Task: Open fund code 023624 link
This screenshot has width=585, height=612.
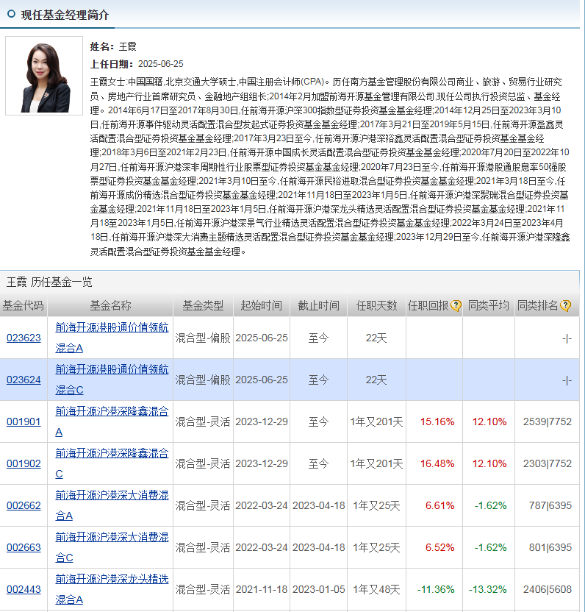Action: click(24, 380)
